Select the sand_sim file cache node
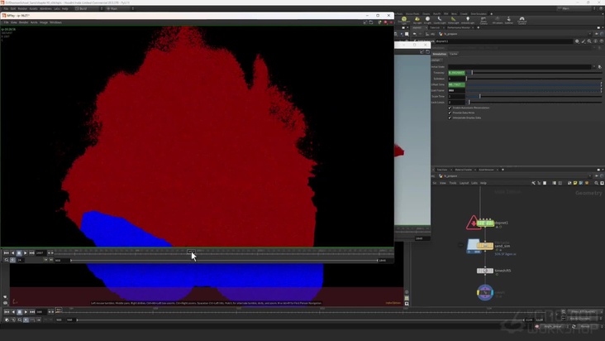 pos(484,246)
